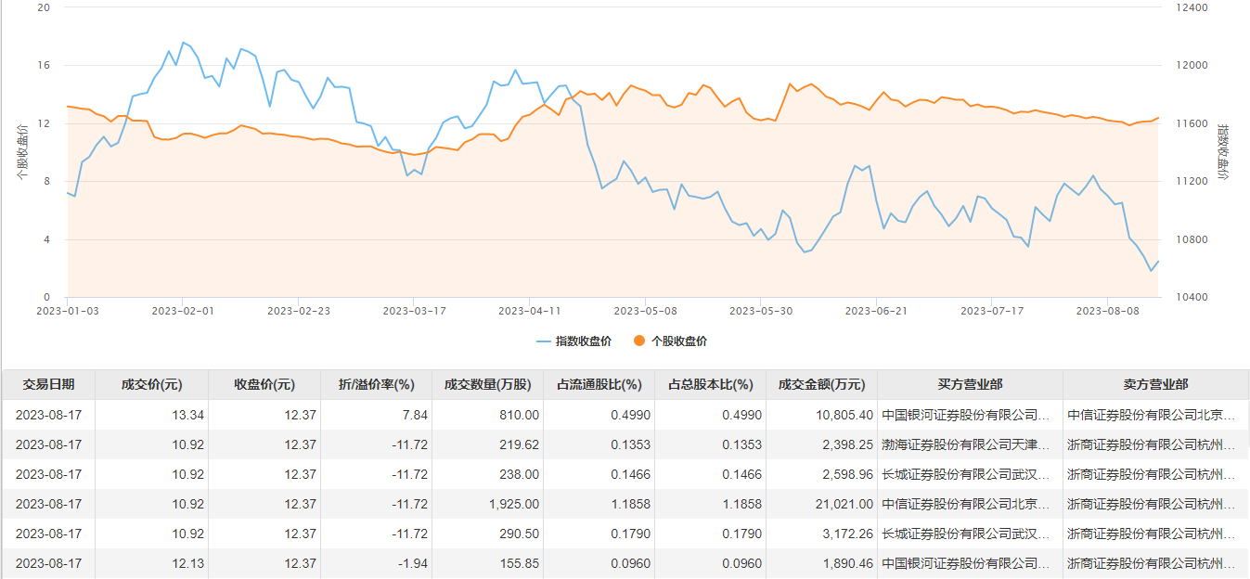The height and width of the screenshot is (579, 1250).
Task: Click the 买方营业部 column header
Action: point(970,385)
